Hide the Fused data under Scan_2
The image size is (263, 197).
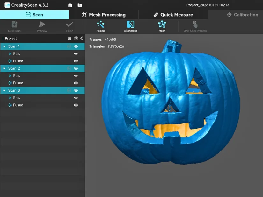point(76,83)
